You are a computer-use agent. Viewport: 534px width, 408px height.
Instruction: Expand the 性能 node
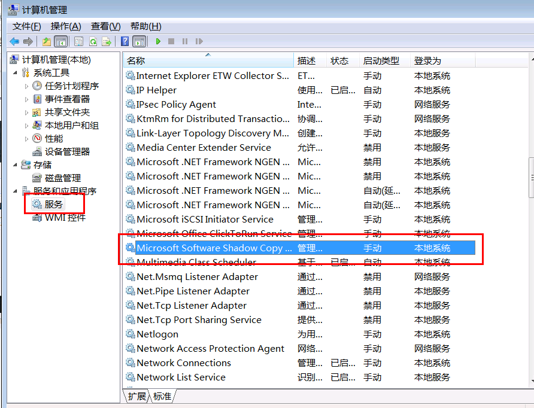[26, 139]
